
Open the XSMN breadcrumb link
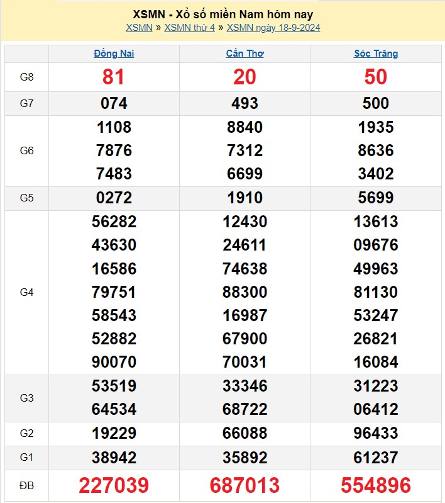click(139, 28)
